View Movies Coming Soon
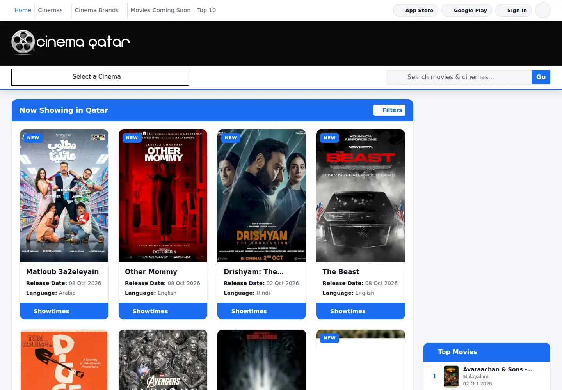Screen dimensions: 562x390 [x=160, y=10]
